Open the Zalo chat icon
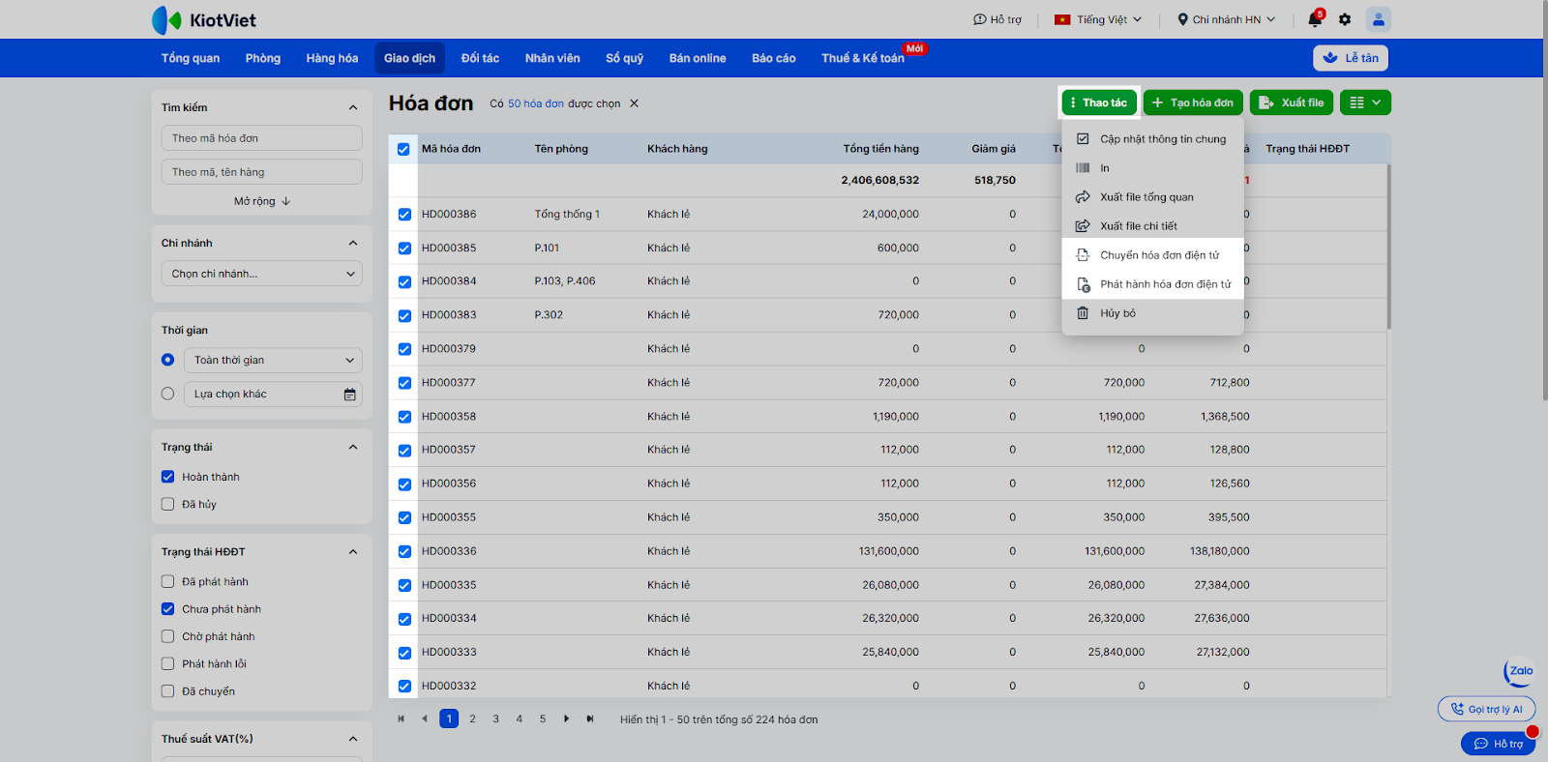The image size is (1548, 762). 1520,671
